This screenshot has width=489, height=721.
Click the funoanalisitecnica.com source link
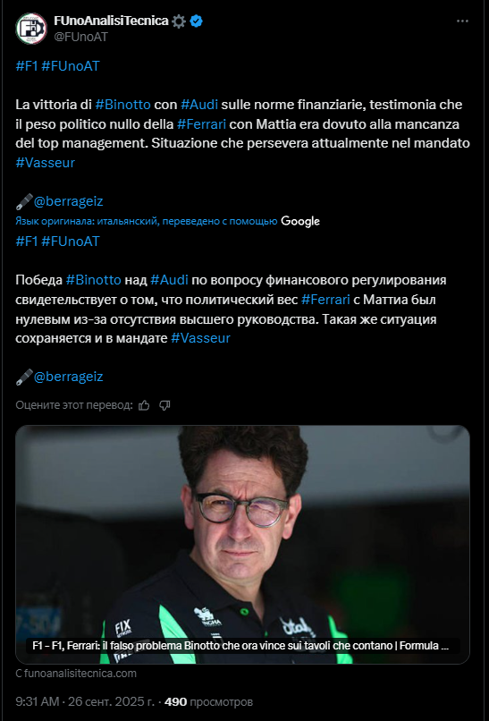76,674
